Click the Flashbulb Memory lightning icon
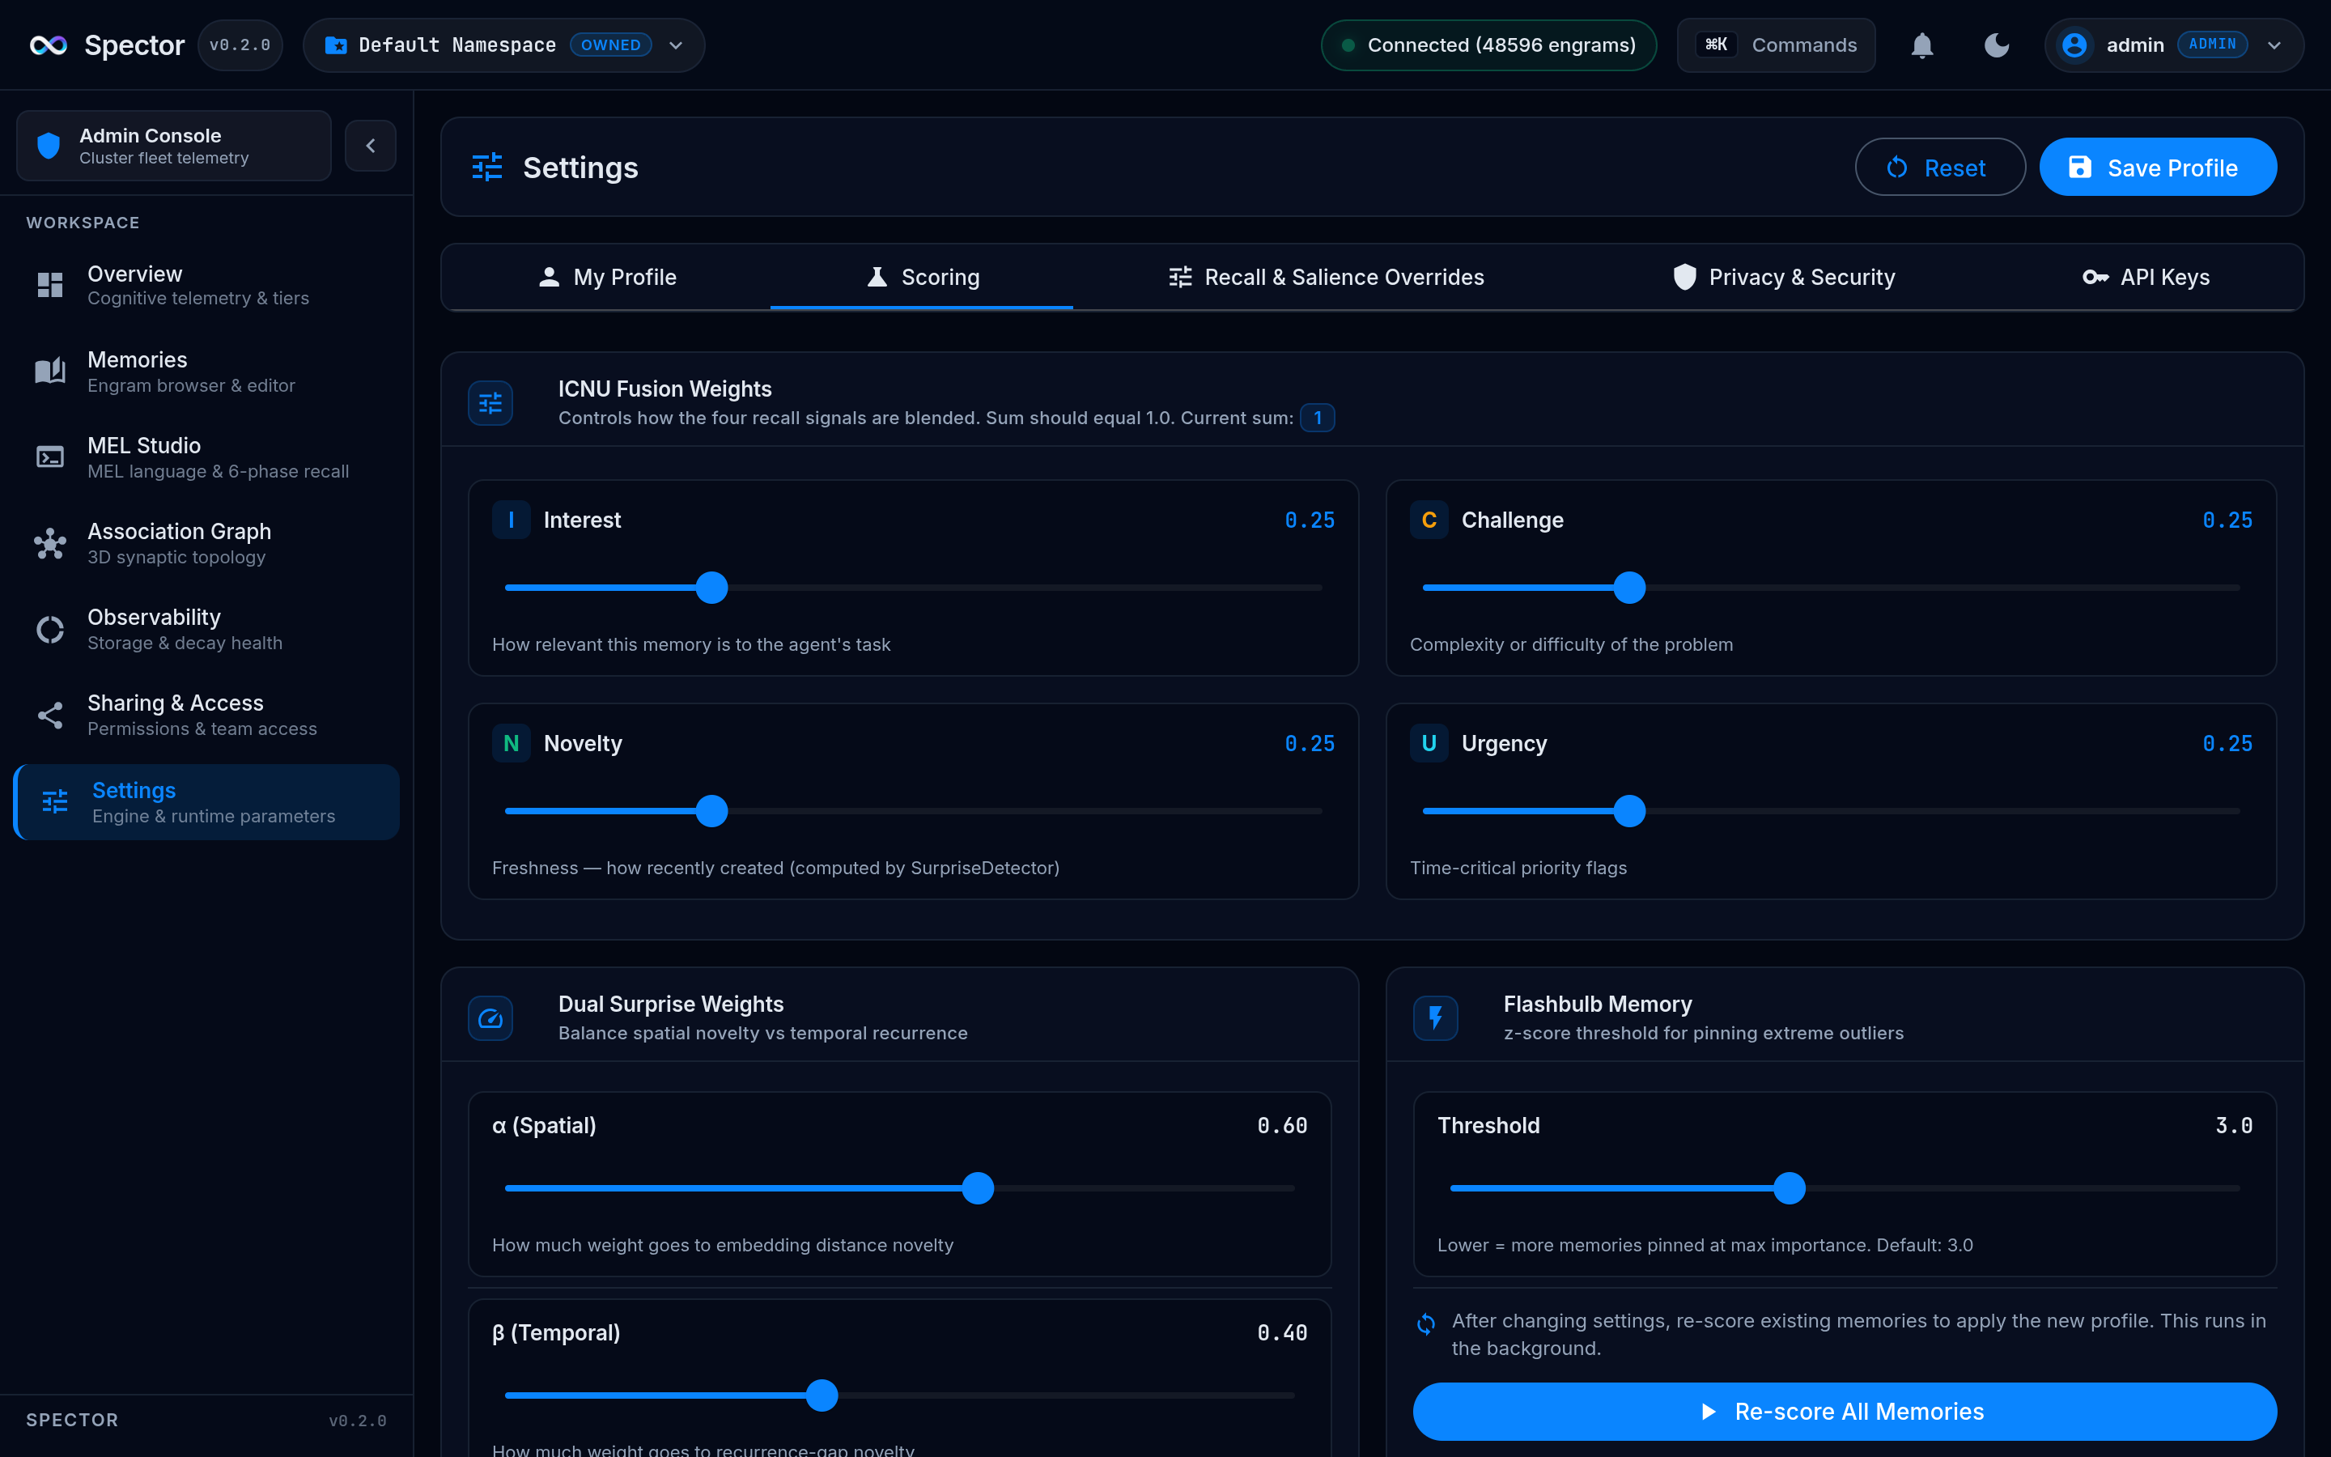 (x=1435, y=1017)
